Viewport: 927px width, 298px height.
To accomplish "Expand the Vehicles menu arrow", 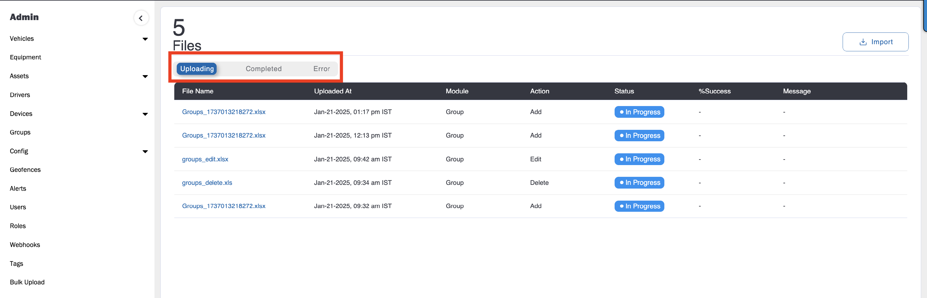I will click(x=145, y=39).
